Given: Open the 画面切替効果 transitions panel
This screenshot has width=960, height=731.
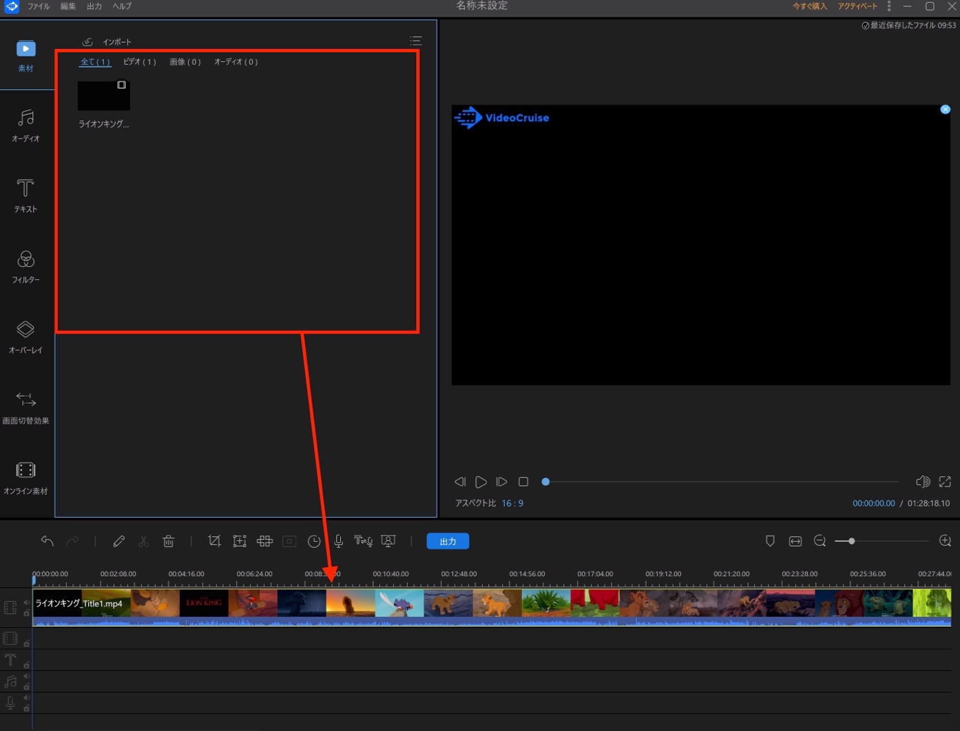Looking at the screenshot, I should [x=25, y=408].
